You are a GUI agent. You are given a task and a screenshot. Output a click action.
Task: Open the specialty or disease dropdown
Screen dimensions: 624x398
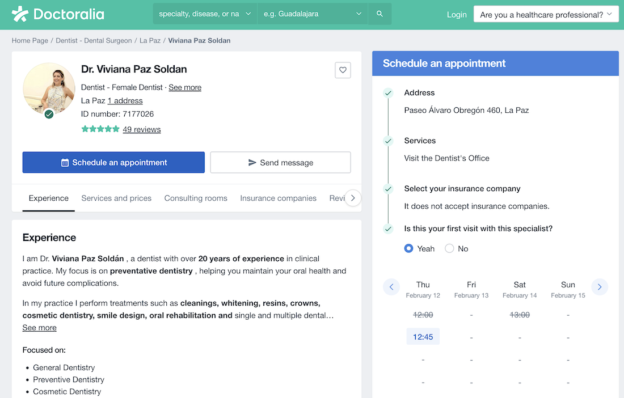pos(205,14)
